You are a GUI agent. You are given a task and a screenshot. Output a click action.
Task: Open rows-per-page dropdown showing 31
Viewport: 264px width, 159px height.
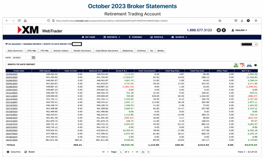pyautogui.click(x=145, y=152)
